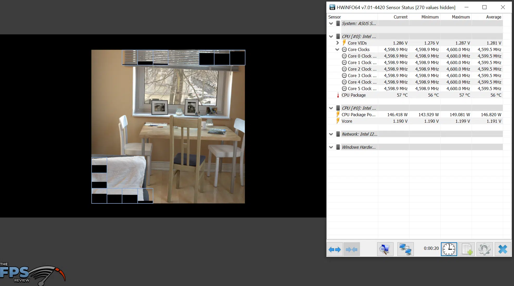
Task: Open sensor settings gear icon
Action: [485, 250]
